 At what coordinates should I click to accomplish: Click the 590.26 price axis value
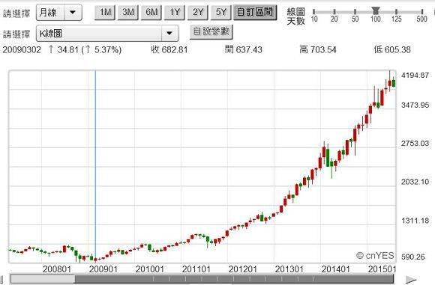tap(413, 257)
